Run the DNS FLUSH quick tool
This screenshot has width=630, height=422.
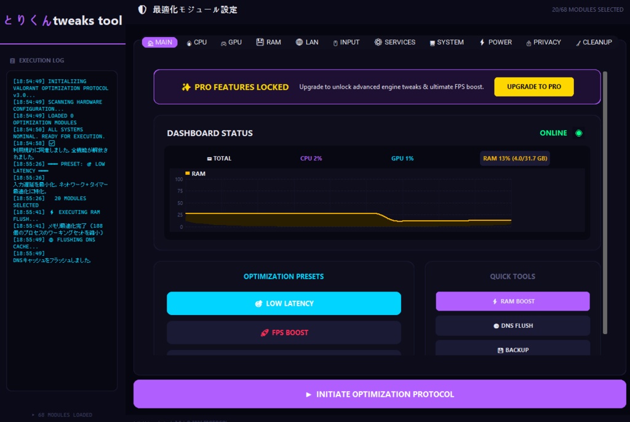pos(512,325)
